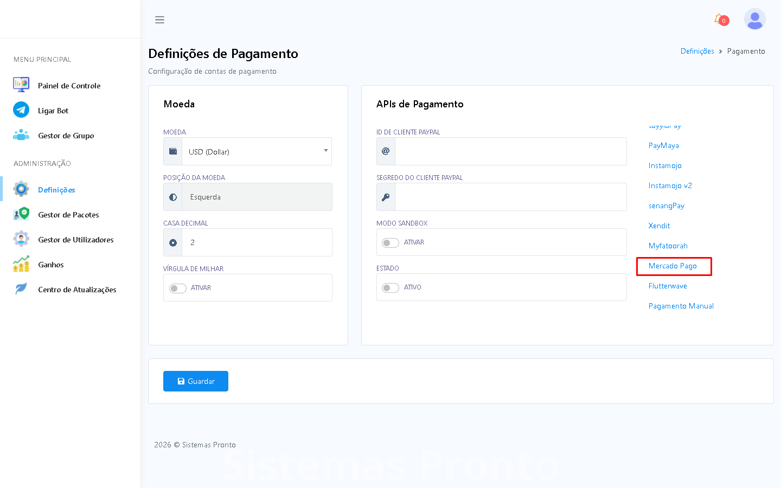Open the Moeda USD (Dollar) dropdown
Viewport: 781px width, 488px height.
tap(256, 152)
